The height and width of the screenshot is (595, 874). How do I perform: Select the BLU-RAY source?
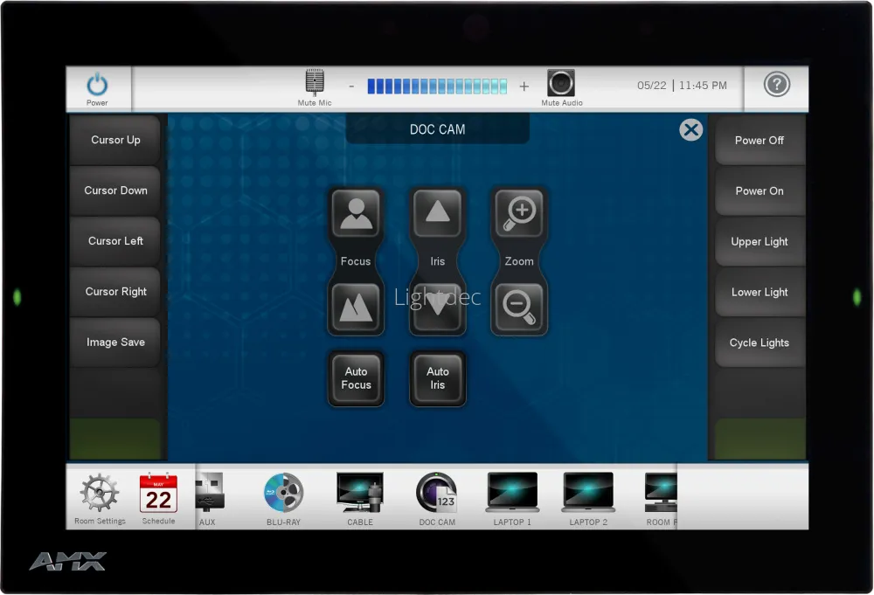[283, 495]
